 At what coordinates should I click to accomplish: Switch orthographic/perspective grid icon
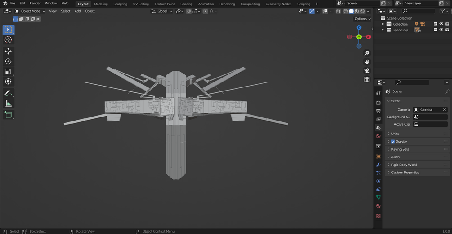(x=367, y=79)
